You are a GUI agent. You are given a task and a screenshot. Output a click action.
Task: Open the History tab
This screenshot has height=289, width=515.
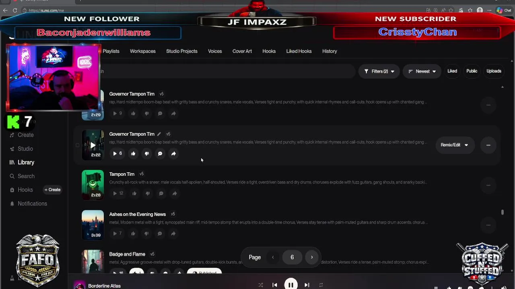[330, 51]
